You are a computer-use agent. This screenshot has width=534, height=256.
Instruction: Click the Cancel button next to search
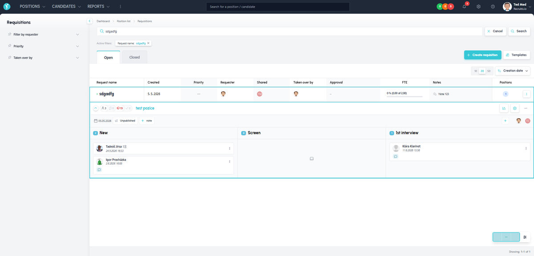(495, 31)
